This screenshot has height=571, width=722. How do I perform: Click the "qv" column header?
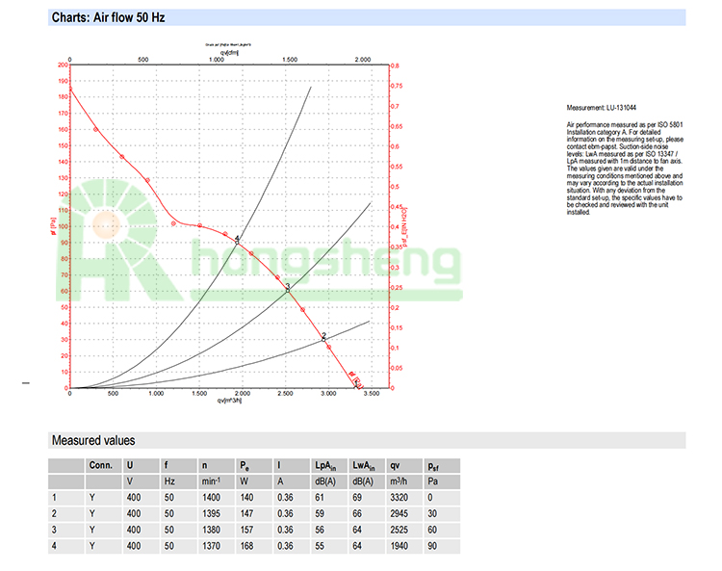[395, 466]
